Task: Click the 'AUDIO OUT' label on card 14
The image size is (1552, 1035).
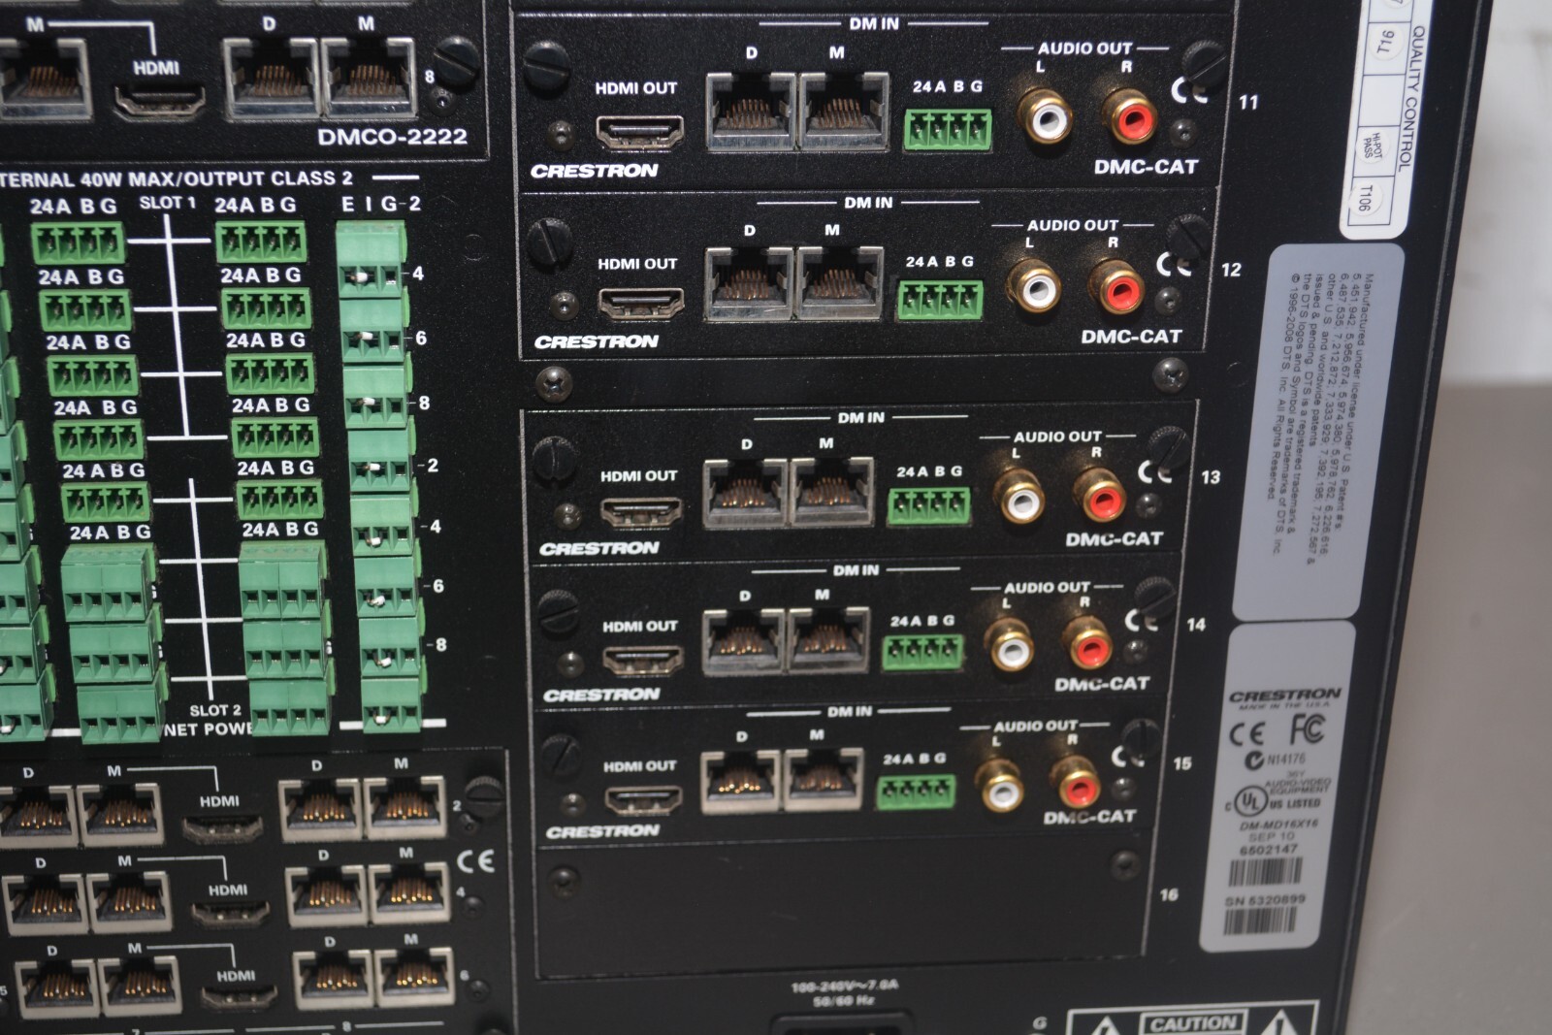Action: (1046, 587)
